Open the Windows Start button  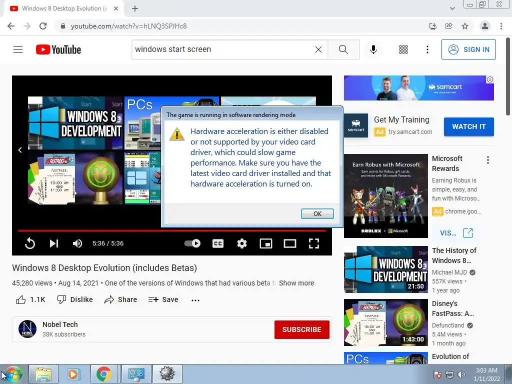coord(12,374)
